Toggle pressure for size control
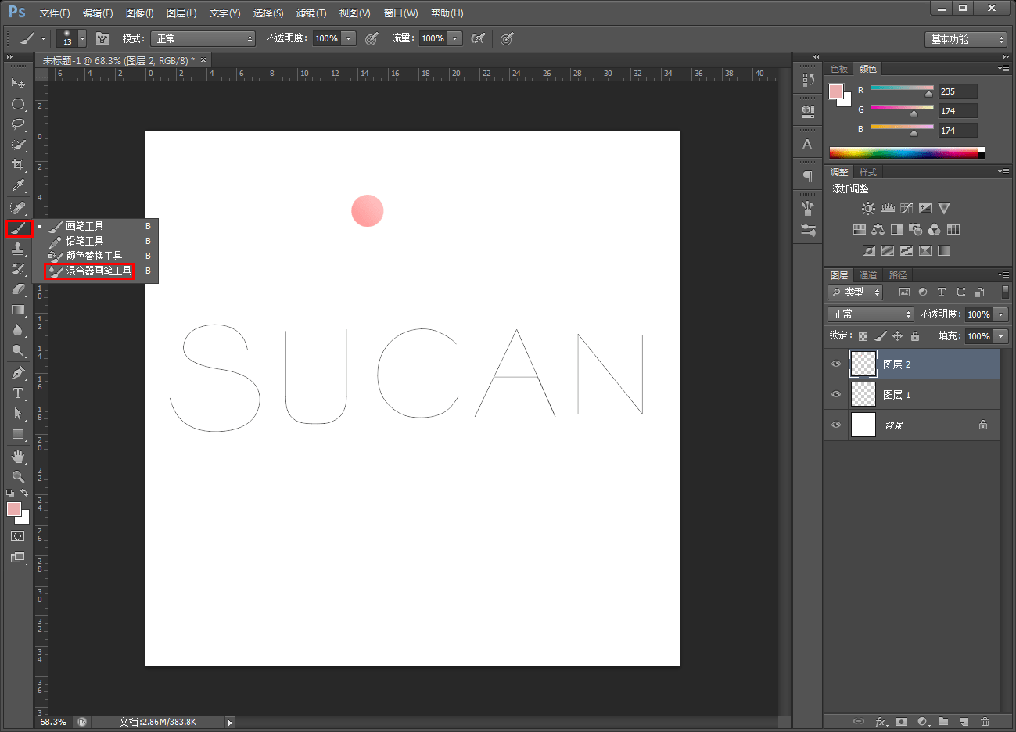This screenshot has height=732, width=1016. click(x=507, y=38)
